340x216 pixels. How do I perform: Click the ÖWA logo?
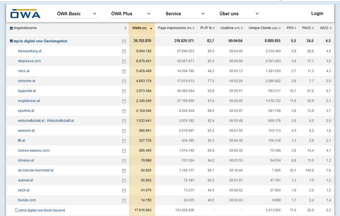[25, 14]
